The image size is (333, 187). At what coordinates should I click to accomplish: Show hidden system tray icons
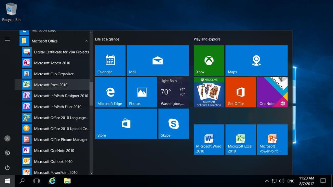[x=267, y=181]
